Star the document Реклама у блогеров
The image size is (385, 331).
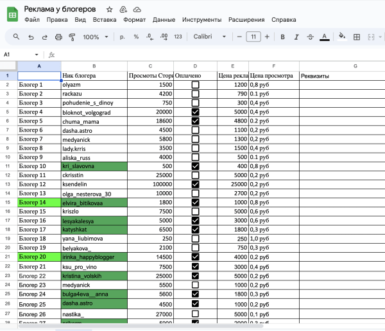(x=110, y=10)
